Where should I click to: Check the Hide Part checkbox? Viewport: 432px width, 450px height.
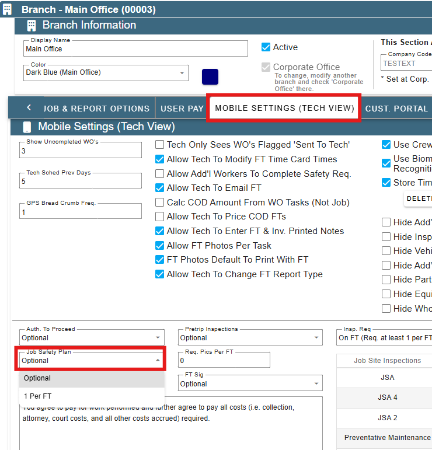pyautogui.click(x=386, y=279)
